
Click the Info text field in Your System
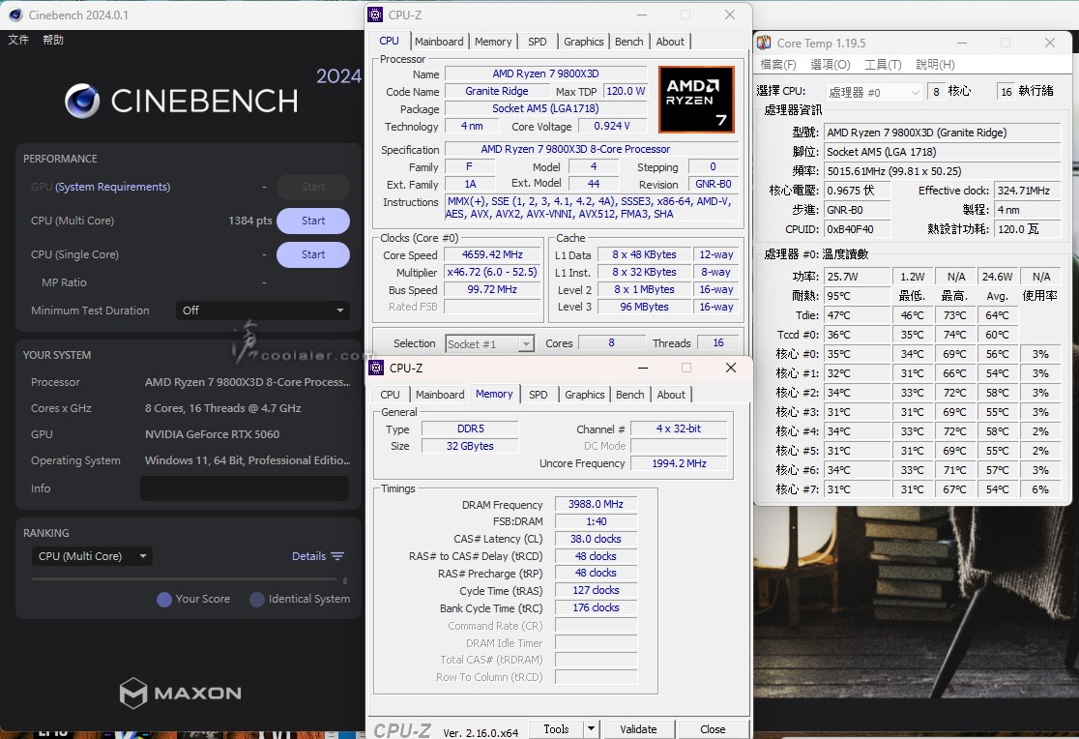[x=244, y=488]
